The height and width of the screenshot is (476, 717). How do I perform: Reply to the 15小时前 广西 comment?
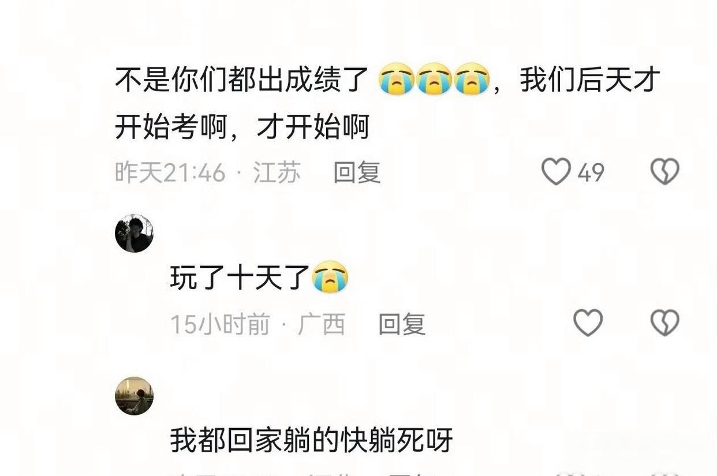pos(402,324)
